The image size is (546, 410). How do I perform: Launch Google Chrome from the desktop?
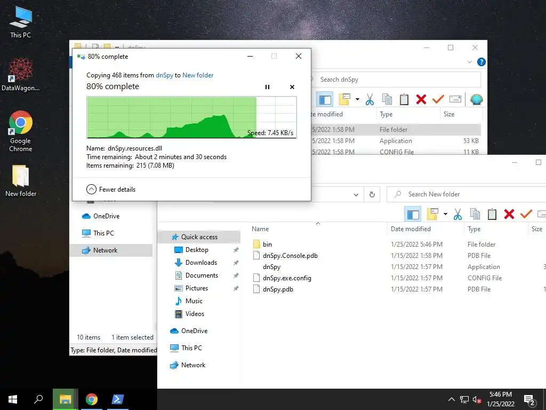21,131
